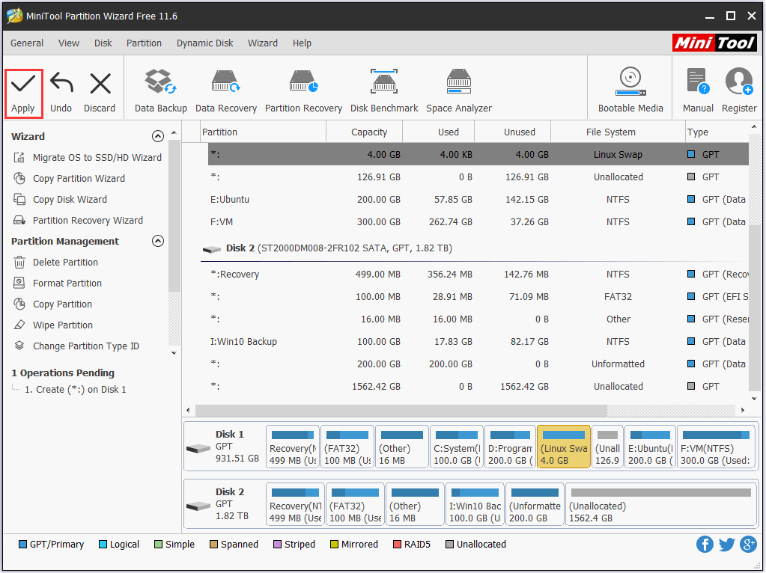Open the Help menu

coord(302,43)
